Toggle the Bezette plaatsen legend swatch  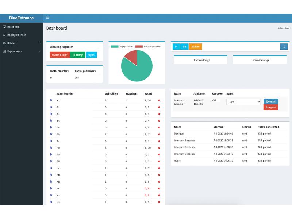(x=139, y=47)
